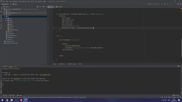Image resolution: width=182 pixels, height=102 pixels.
Task: Click the no-unused-vars link in terminal
Action: tap(45, 75)
